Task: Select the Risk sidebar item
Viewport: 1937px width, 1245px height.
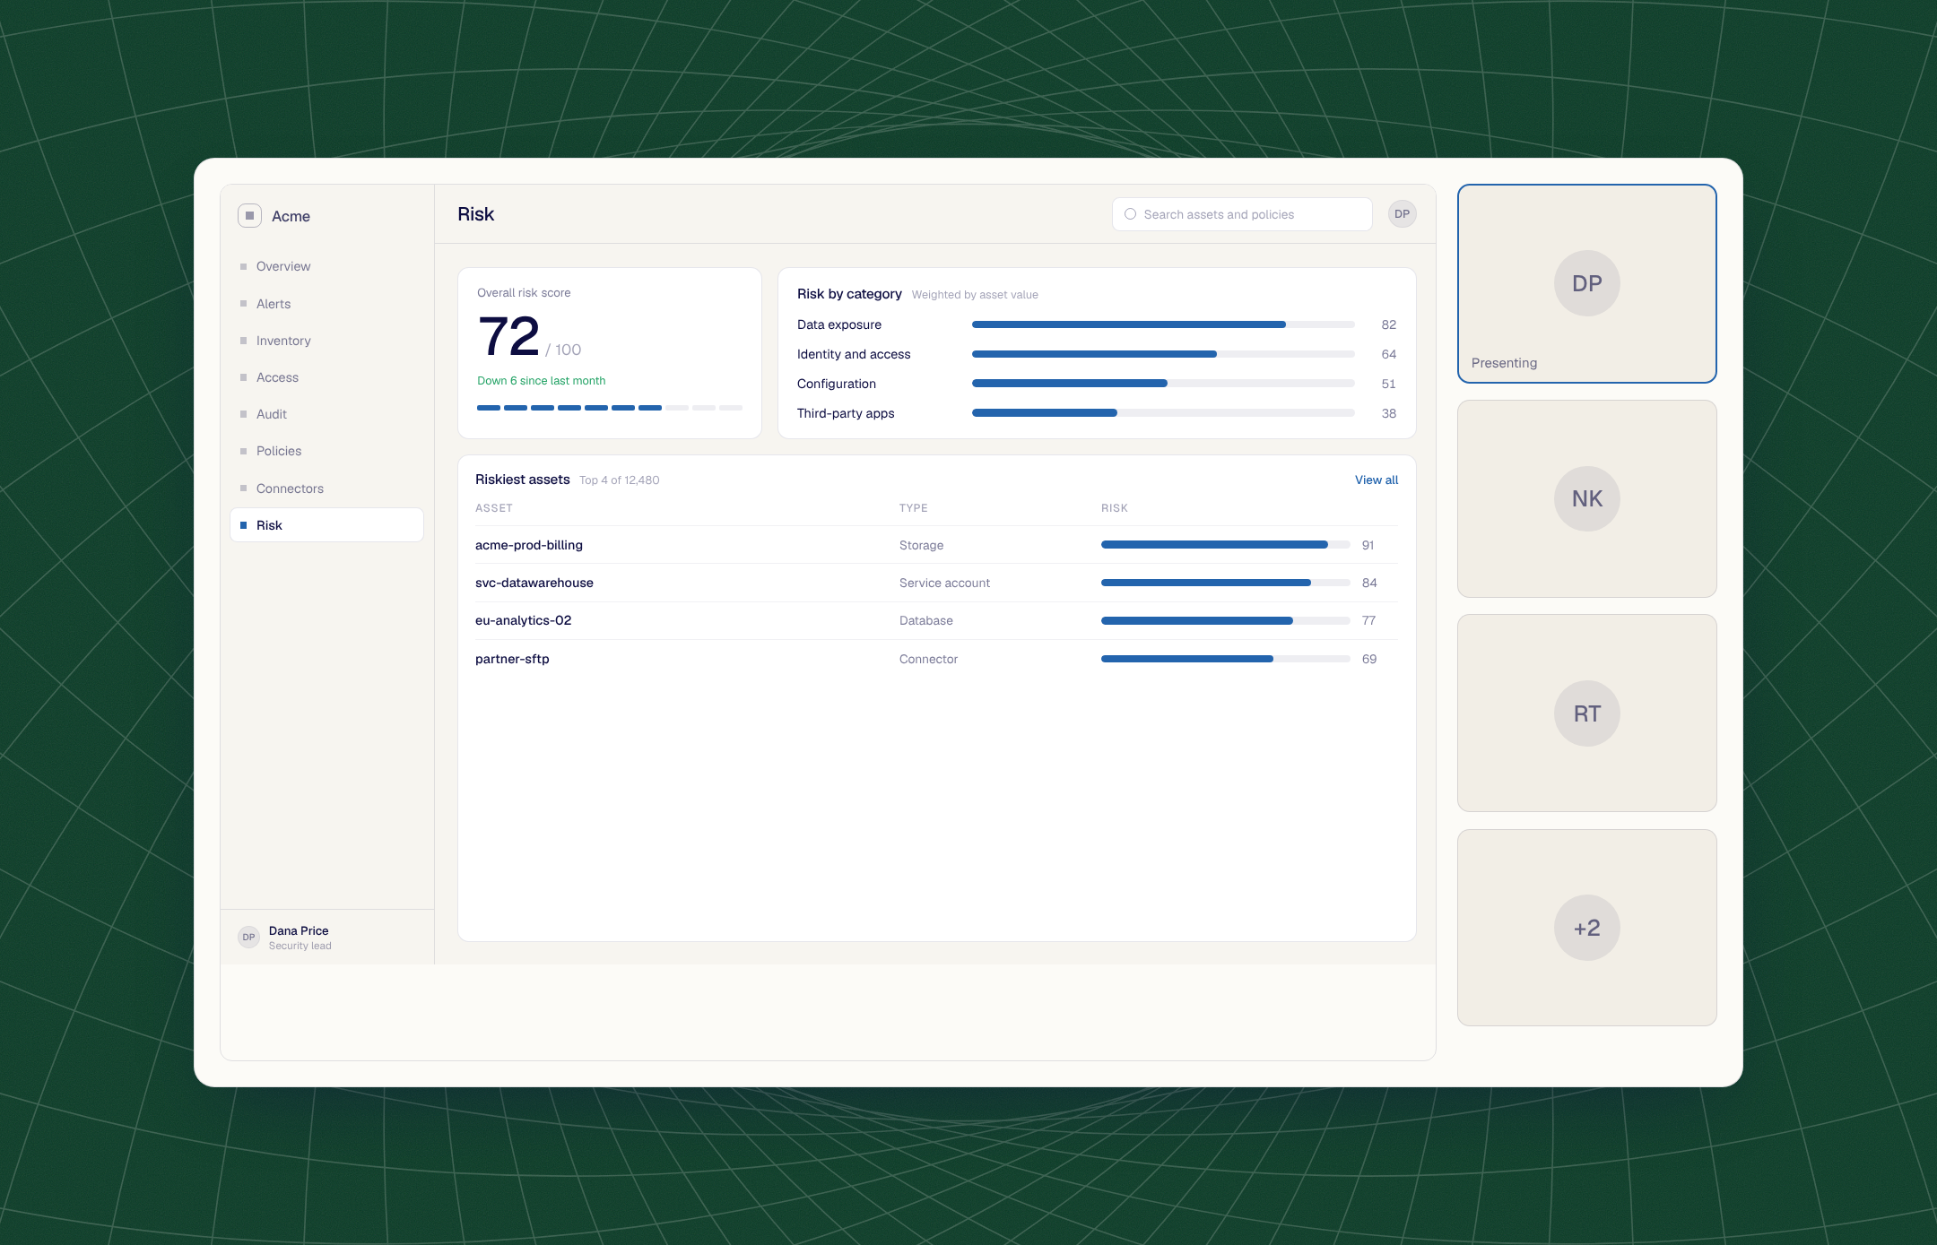Action: pyautogui.click(x=326, y=525)
